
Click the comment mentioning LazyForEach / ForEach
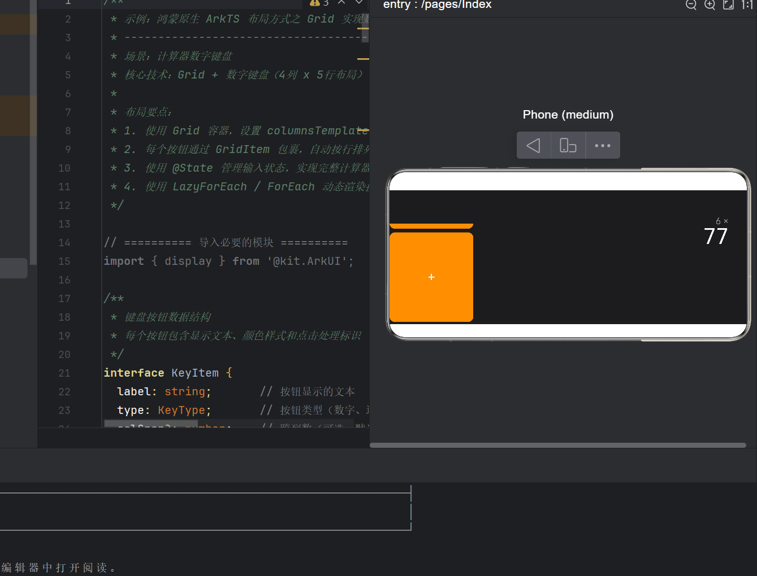(240, 186)
